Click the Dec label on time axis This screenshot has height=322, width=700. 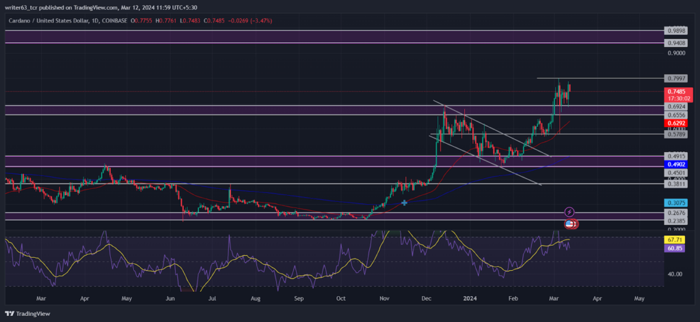426,298
